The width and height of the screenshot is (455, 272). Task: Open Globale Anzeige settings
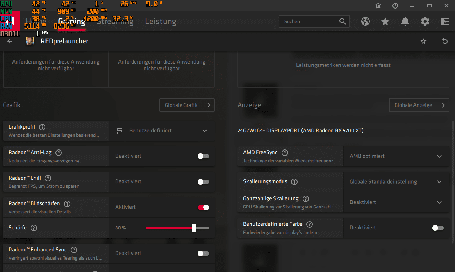pos(419,105)
